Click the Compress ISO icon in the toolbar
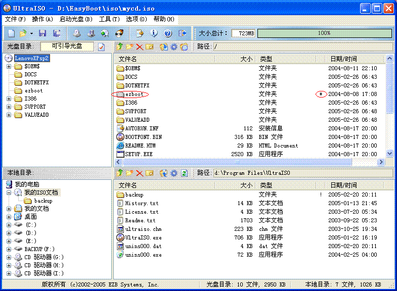This screenshot has width=397, height=291. pos(140,33)
